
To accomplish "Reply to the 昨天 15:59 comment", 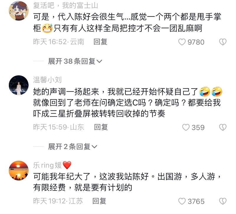I will pos(101,127).
